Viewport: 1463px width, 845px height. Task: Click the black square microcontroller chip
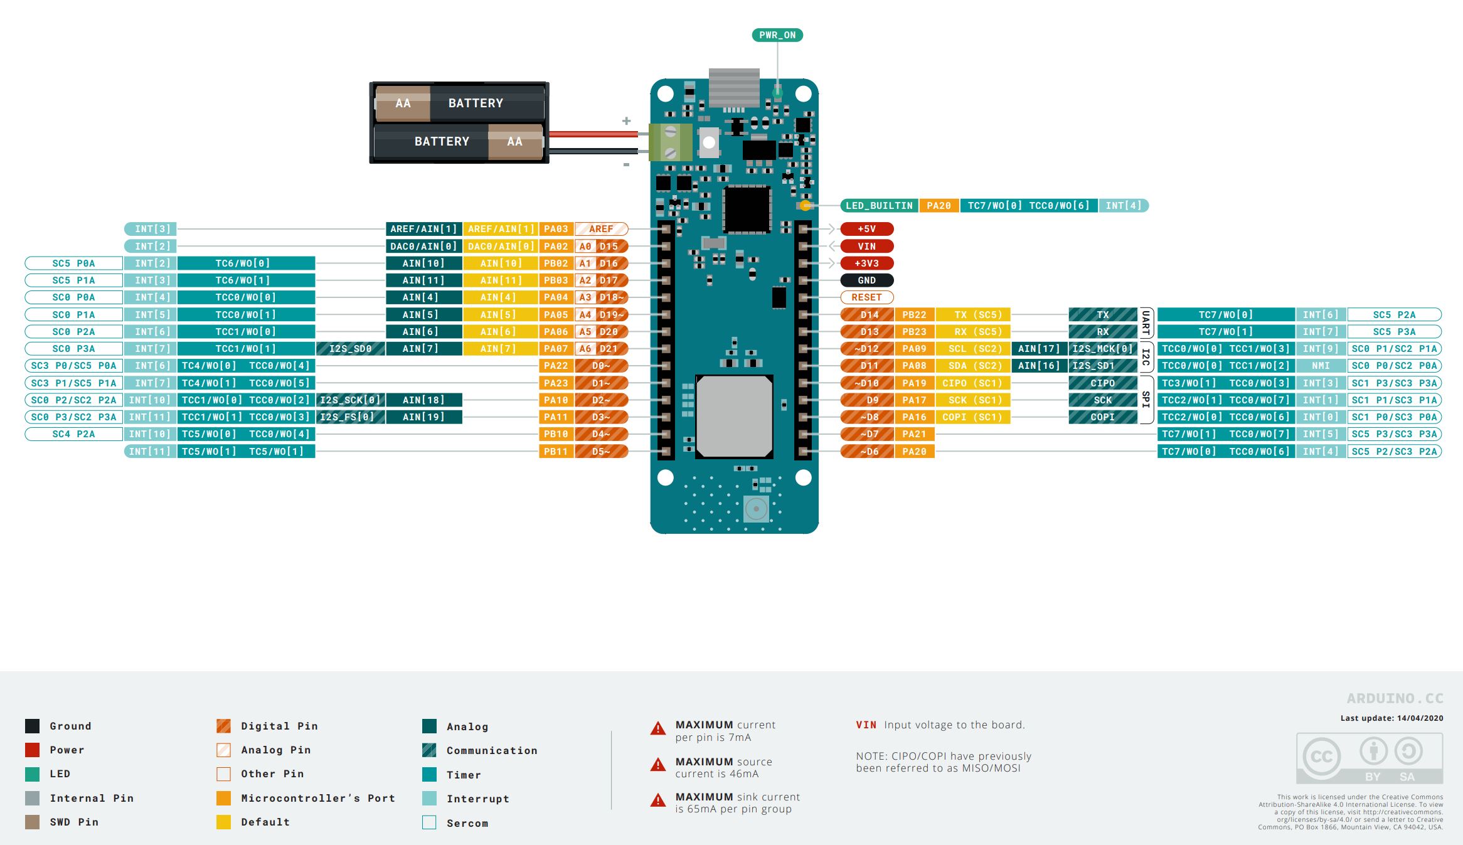[747, 210]
